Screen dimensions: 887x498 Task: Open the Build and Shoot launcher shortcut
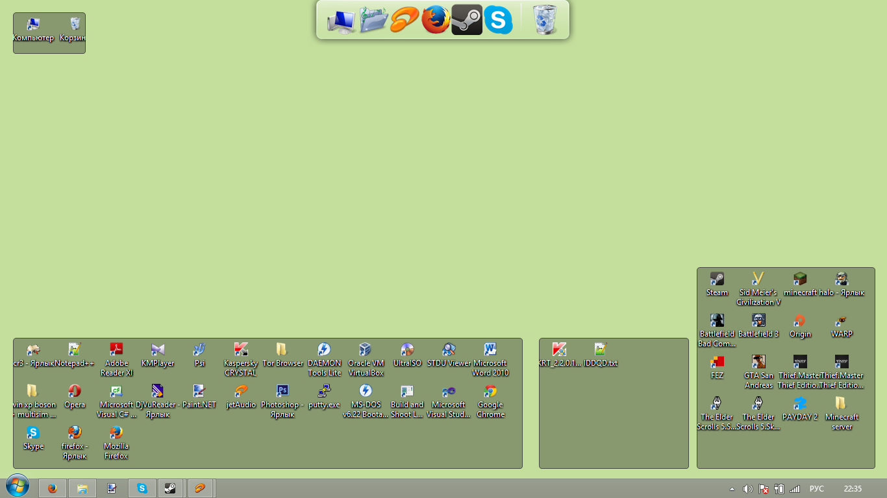tap(407, 401)
